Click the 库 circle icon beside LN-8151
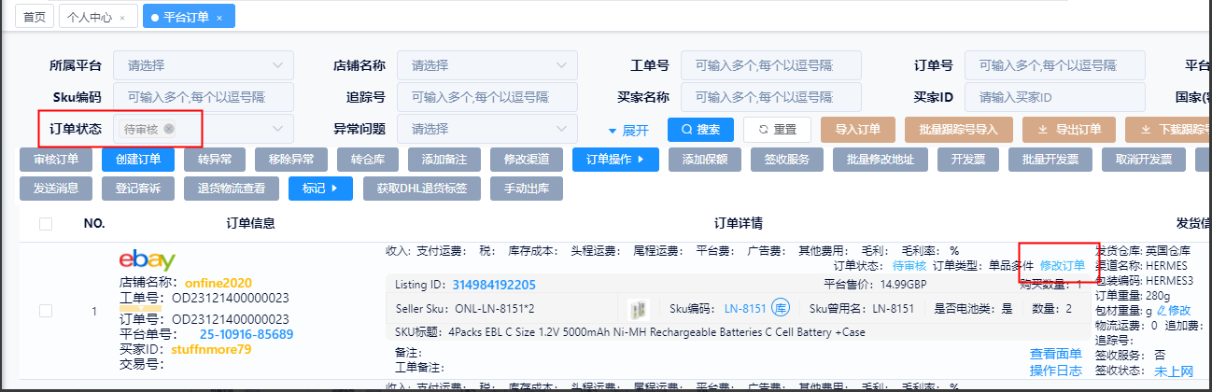The image size is (1212, 392). pyautogui.click(x=782, y=309)
